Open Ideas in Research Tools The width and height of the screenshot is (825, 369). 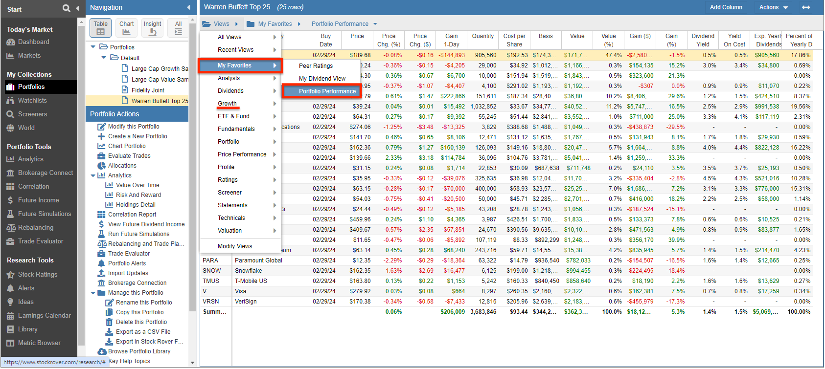(25, 302)
